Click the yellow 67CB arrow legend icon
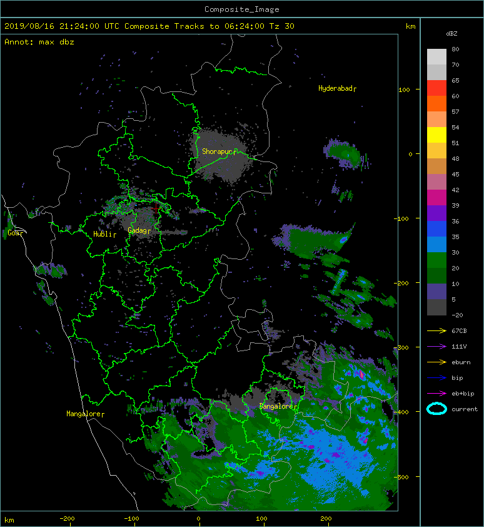The height and width of the screenshot is (527, 484). click(x=436, y=331)
